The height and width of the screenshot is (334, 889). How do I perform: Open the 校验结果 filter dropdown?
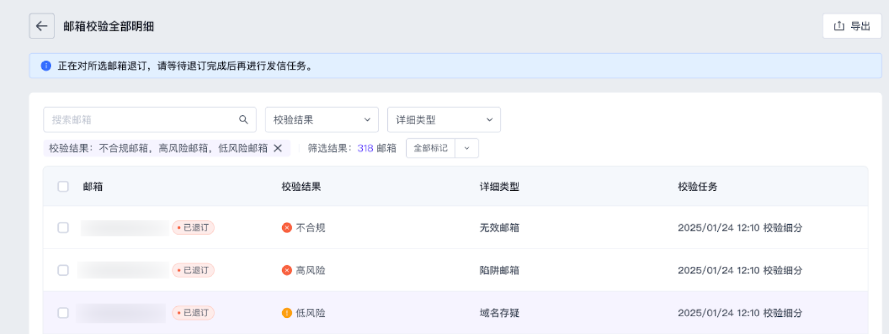pyautogui.click(x=322, y=120)
